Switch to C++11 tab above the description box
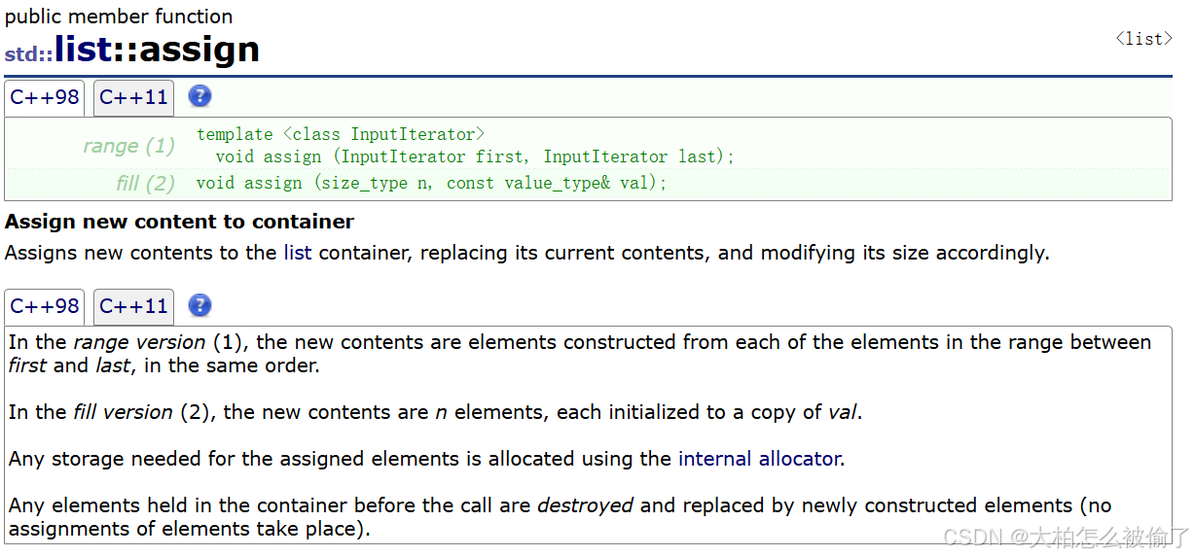The image size is (1195, 556). (x=134, y=306)
